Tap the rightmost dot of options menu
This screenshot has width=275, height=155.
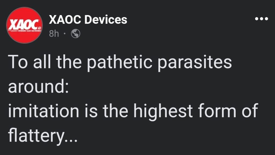click(x=266, y=19)
